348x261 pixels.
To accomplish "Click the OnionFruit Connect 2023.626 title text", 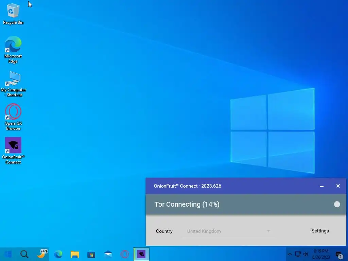I will pos(187,186).
